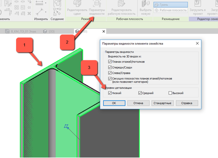This screenshot has height=158, width=218.
Task: Click the Видимость на 3D видах и label
Action: (x=125, y=57)
